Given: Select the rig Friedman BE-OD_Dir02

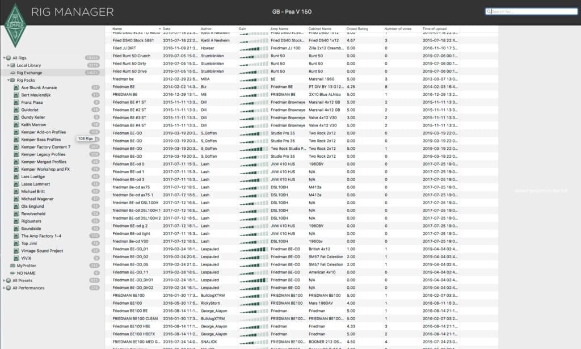Looking at the screenshot, I should pos(133,288).
